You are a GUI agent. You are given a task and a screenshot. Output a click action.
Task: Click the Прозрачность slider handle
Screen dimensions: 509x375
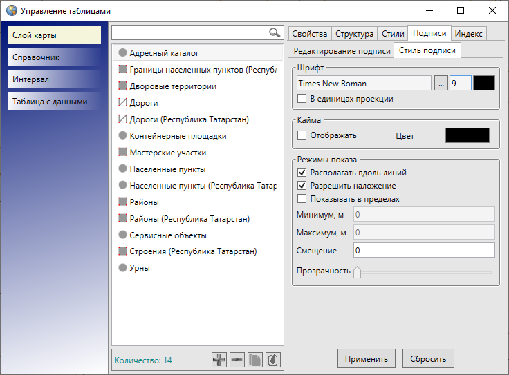(x=357, y=272)
